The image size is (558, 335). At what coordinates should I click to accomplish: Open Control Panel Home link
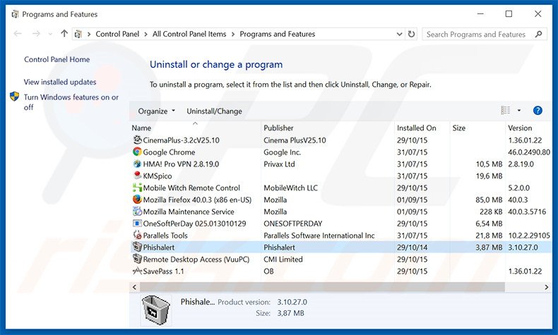tap(57, 59)
